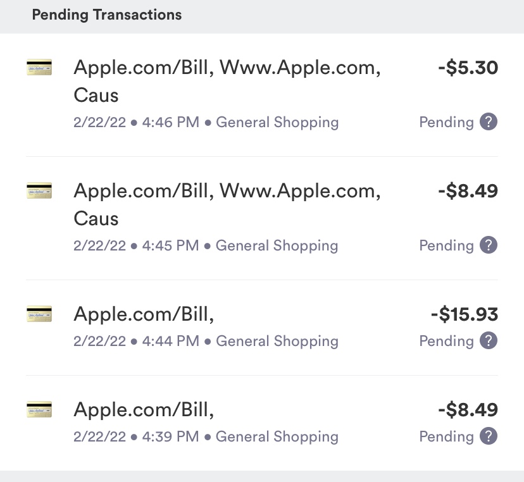Click the question mark next to the 4:45 PM transaction
This screenshot has width=524, height=482.
(487, 245)
